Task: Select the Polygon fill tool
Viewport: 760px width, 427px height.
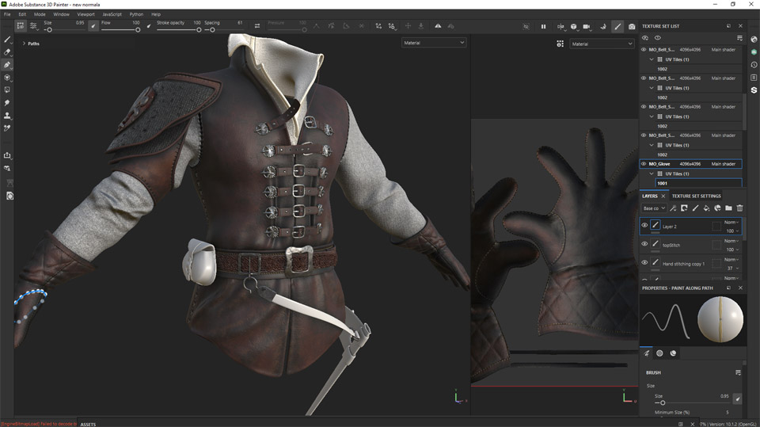Action: pyautogui.click(x=7, y=90)
